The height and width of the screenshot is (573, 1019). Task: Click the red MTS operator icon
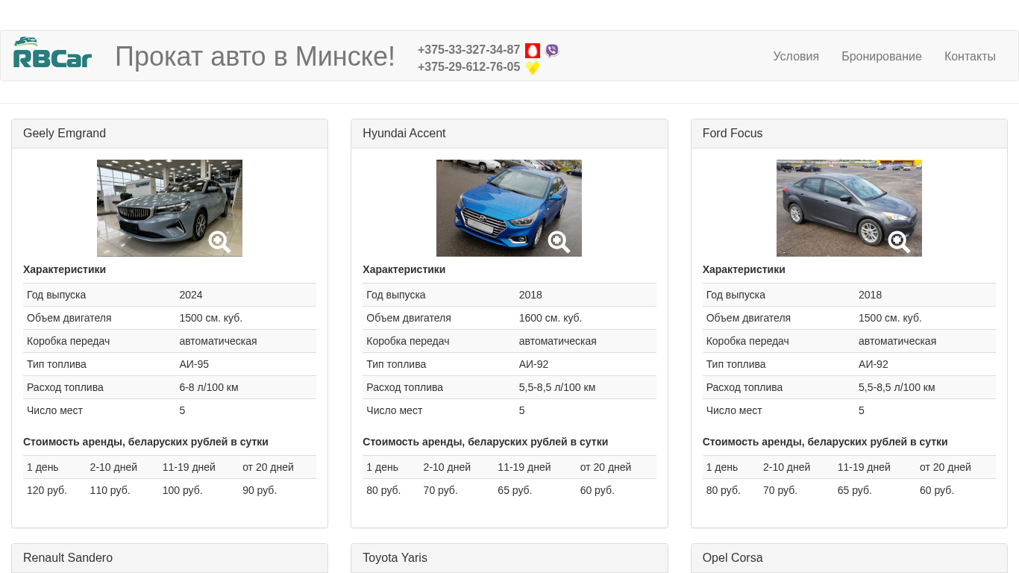click(x=533, y=51)
